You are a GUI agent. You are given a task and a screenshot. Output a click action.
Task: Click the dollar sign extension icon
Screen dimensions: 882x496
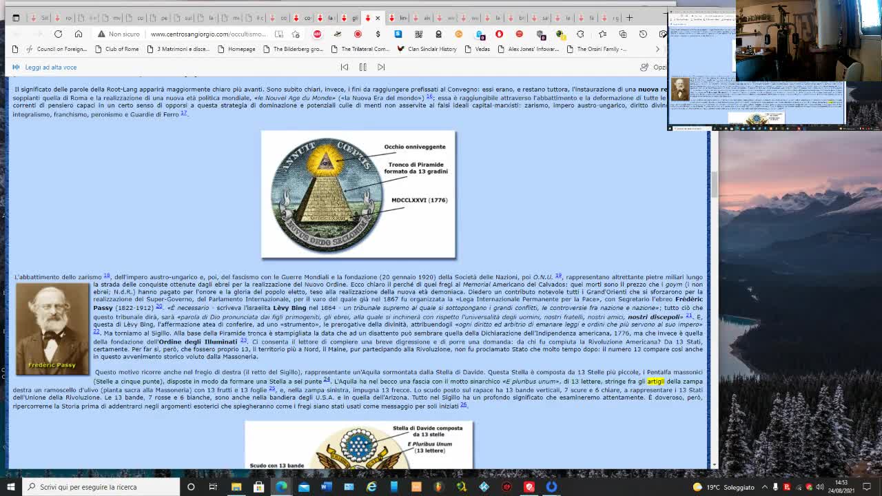378,34
